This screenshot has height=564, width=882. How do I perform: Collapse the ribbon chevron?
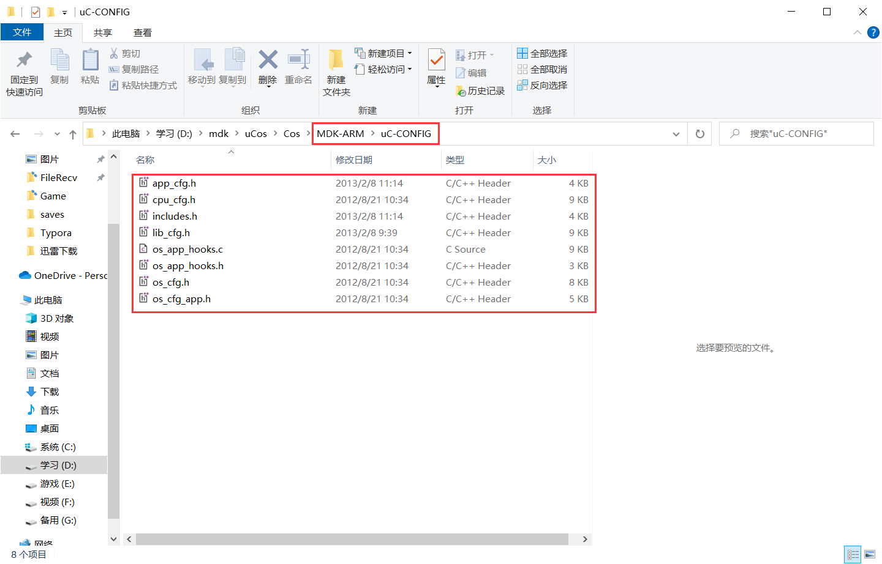click(858, 32)
